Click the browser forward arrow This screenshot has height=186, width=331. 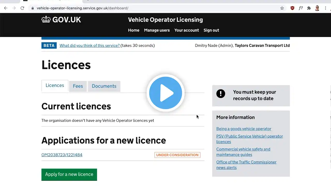14,8
